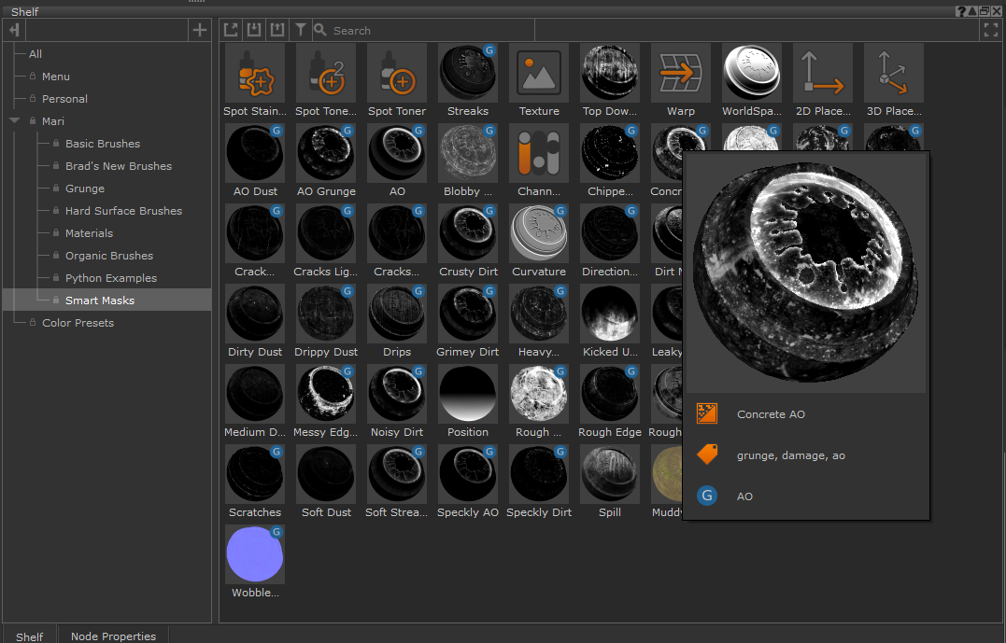Switch to the Shelf tab at bottom
Viewport: 1006px width, 643px height.
click(x=29, y=636)
